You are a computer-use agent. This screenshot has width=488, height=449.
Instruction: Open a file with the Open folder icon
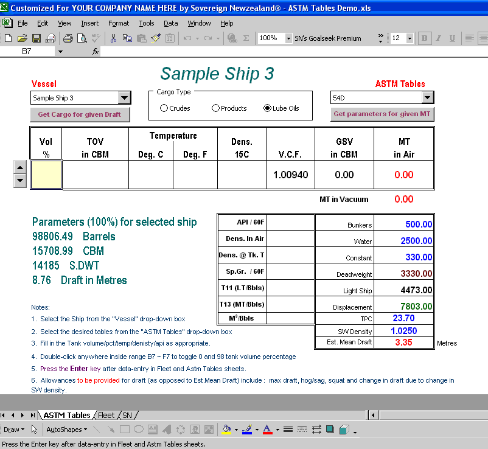tap(22, 38)
